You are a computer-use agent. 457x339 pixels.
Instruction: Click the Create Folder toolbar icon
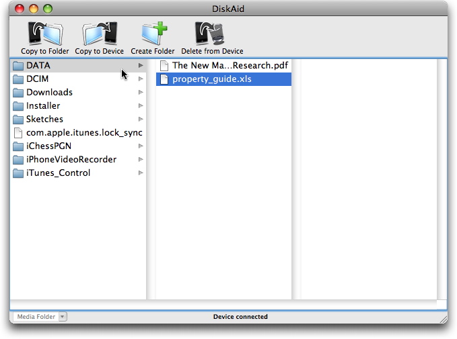[x=154, y=33]
